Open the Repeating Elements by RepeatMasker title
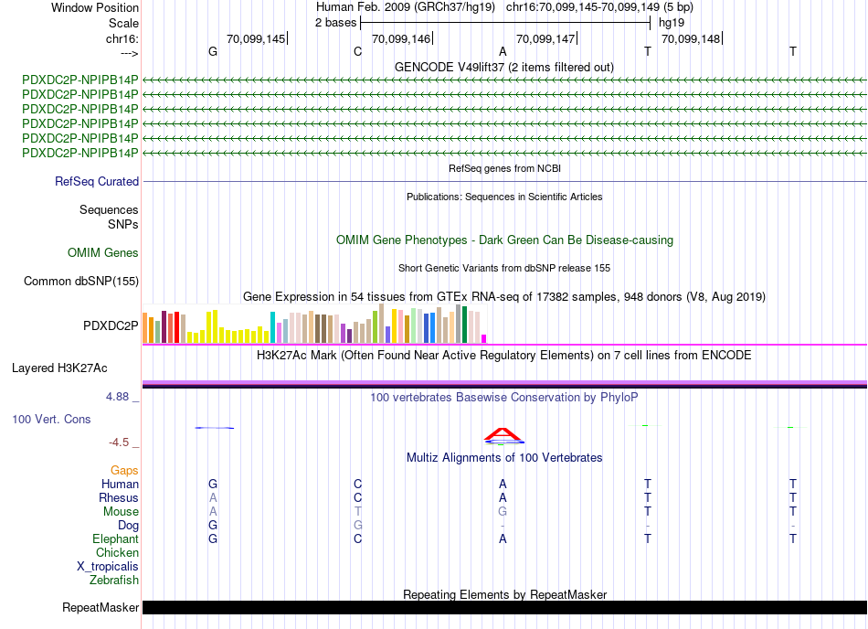The image size is (868, 629). 504,594
